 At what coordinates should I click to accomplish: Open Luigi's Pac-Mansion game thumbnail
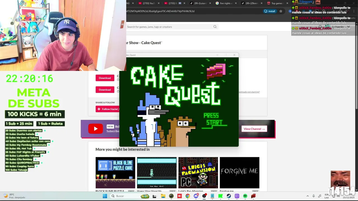pyautogui.click(x=198, y=173)
